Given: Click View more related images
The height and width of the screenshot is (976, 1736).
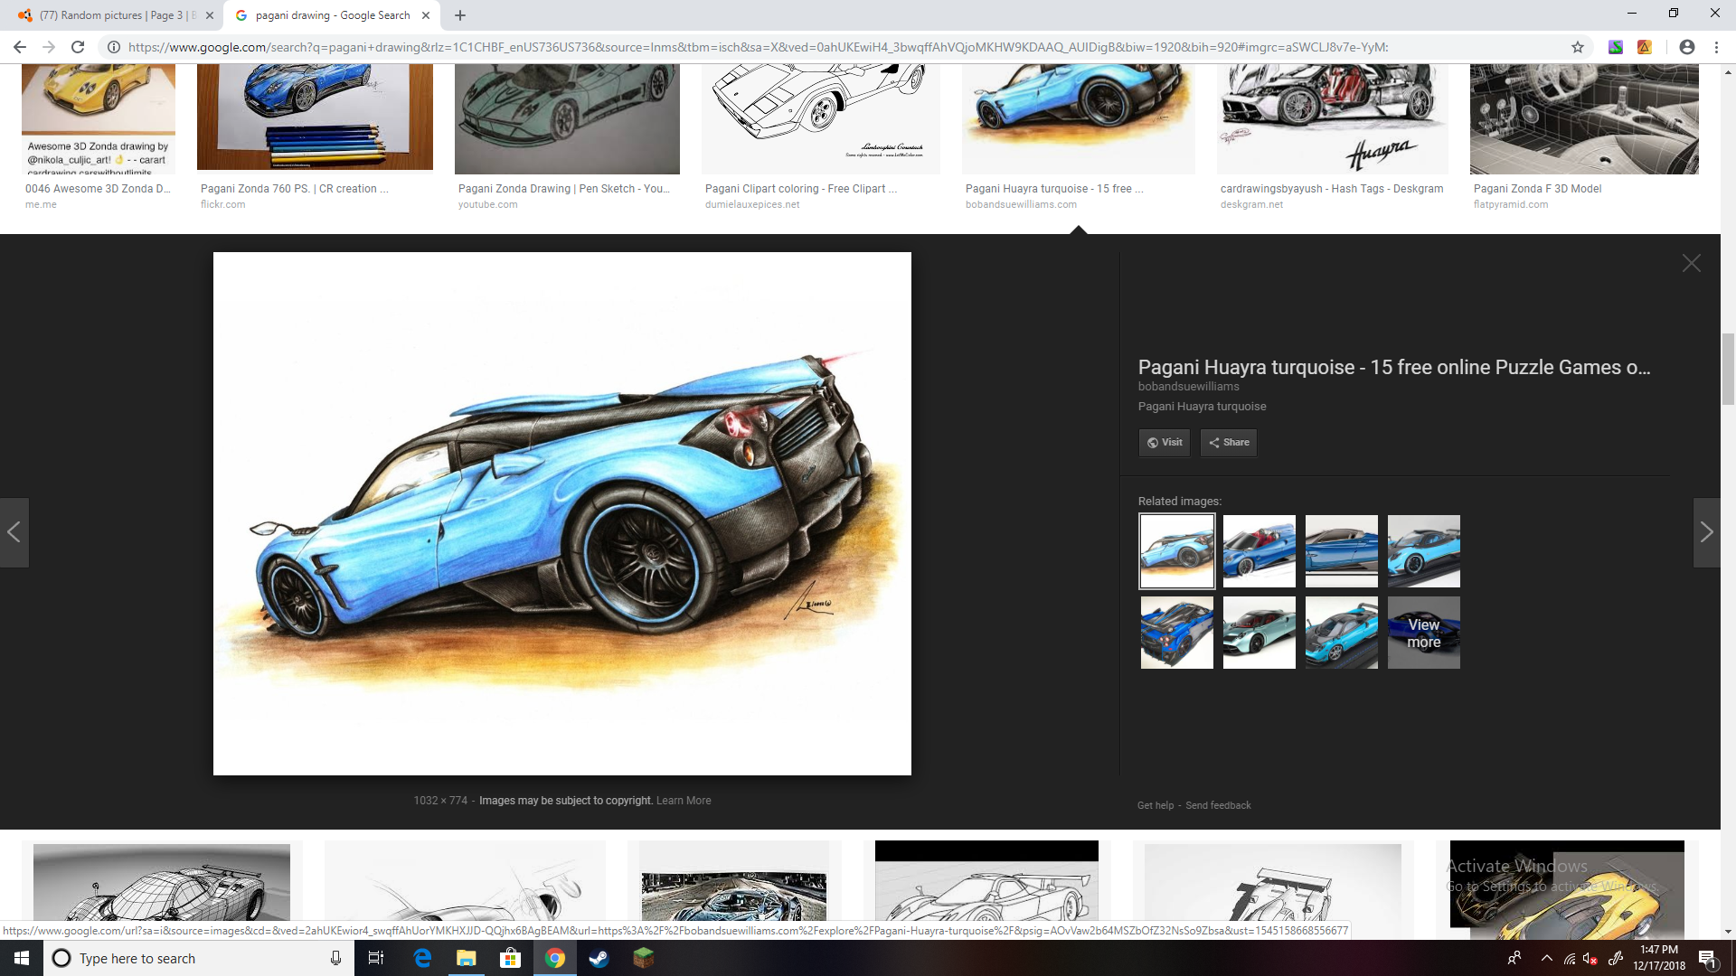Looking at the screenshot, I should click(x=1423, y=633).
